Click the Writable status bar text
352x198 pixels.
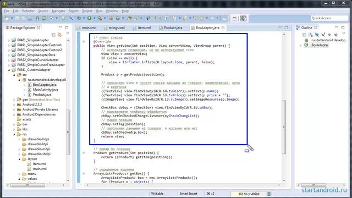click(x=157, y=194)
